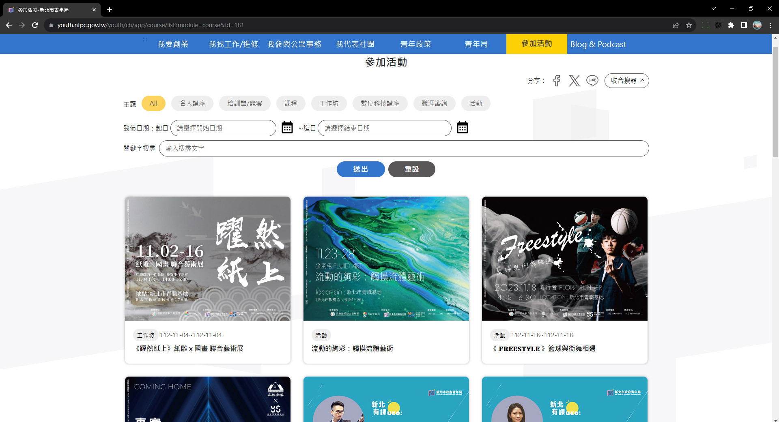This screenshot has height=422, width=779.
Task: Open 我參與公眾事務 nav menu
Action: (x=294, y=44)
